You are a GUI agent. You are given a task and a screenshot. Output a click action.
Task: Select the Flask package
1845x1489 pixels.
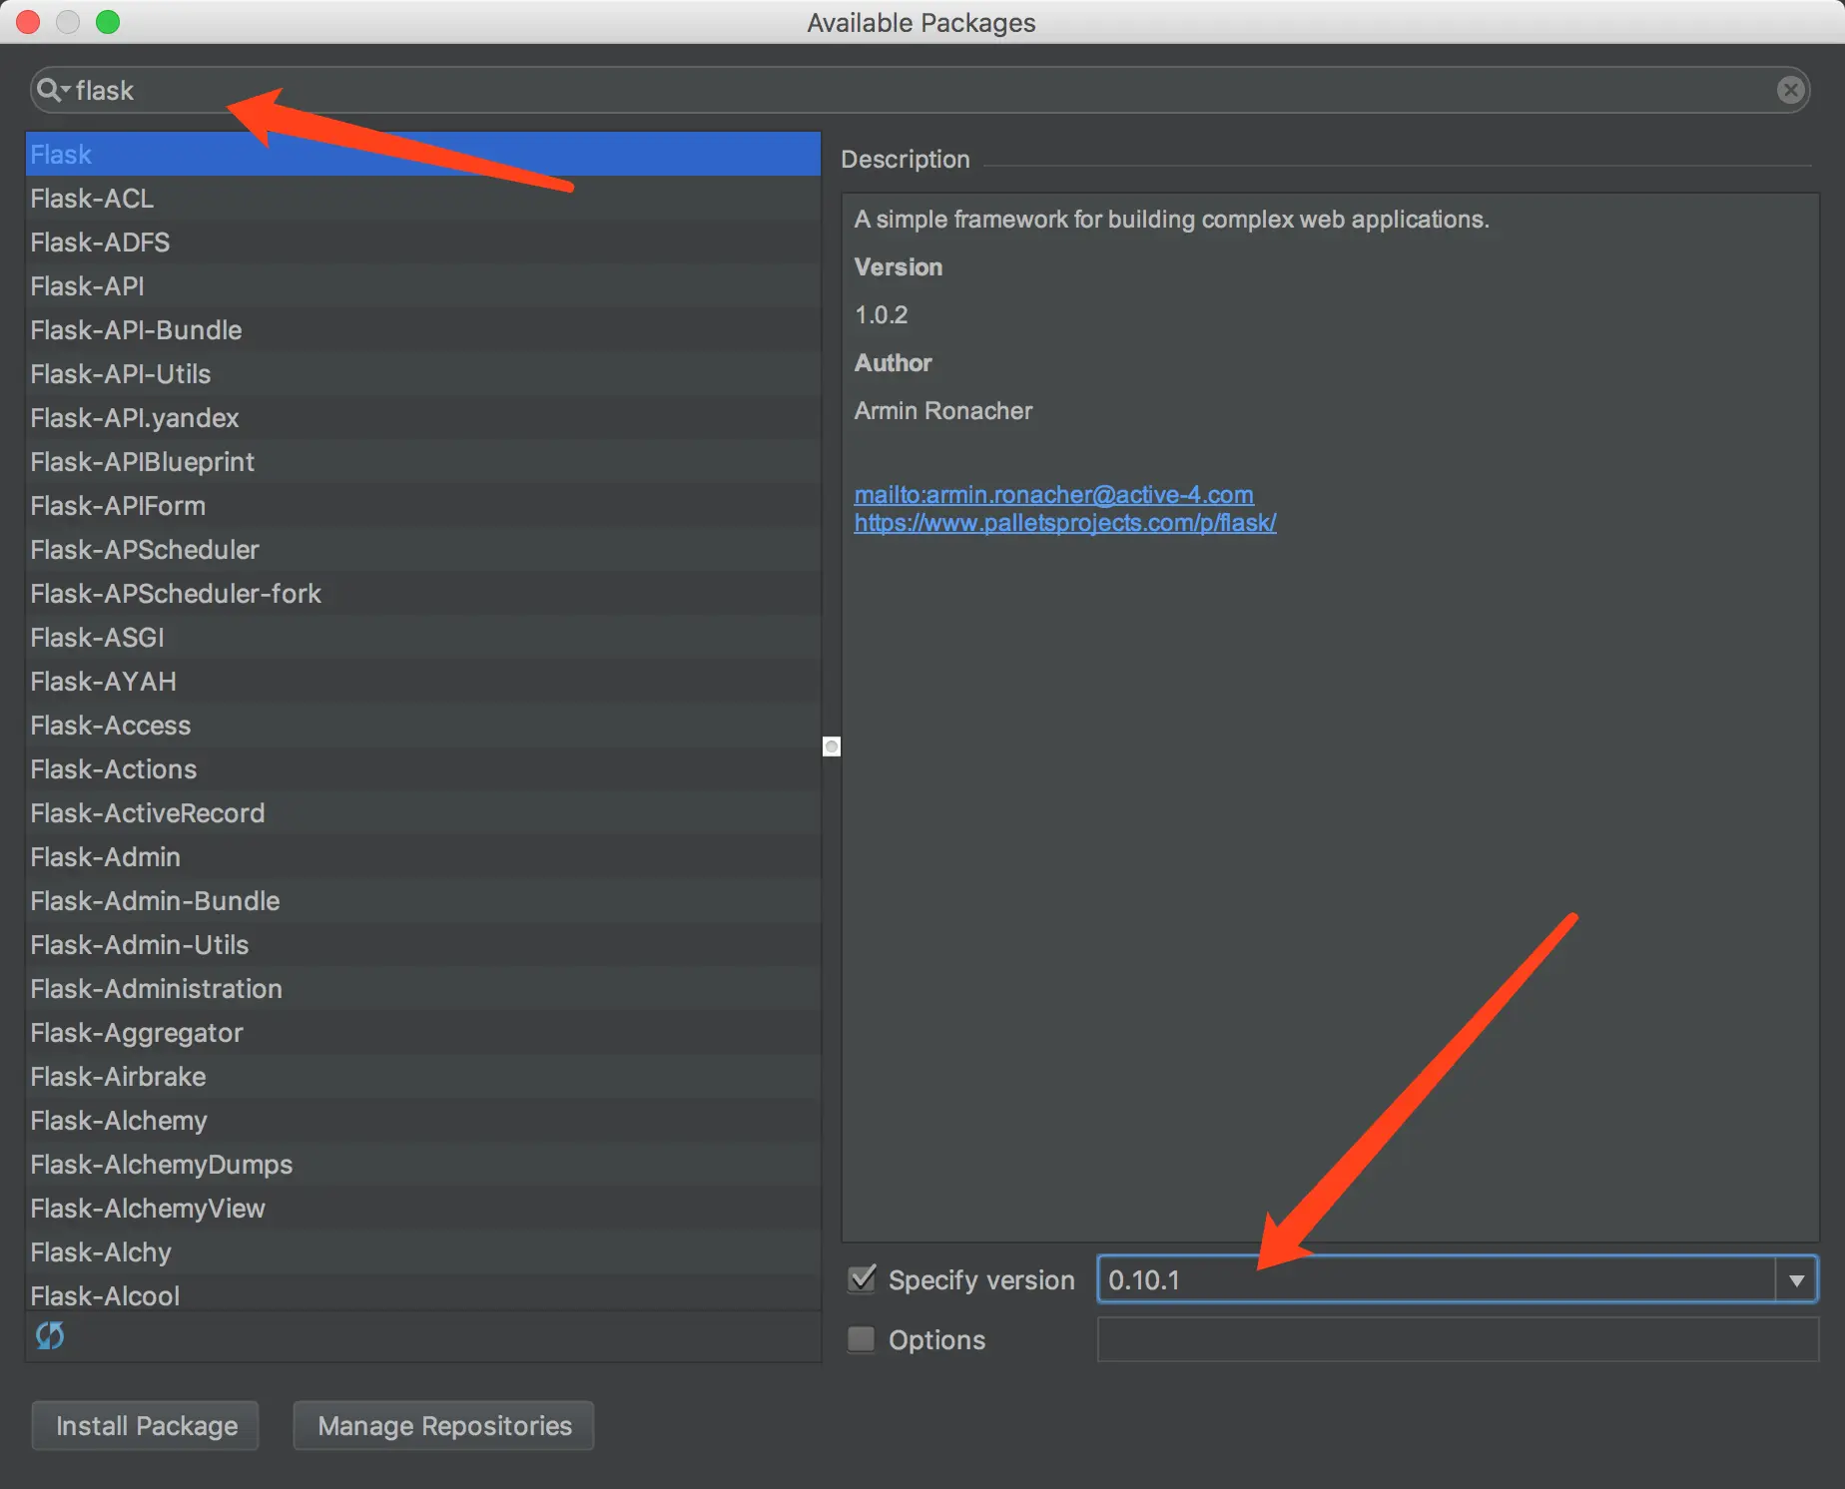click(x=423, y=155)
